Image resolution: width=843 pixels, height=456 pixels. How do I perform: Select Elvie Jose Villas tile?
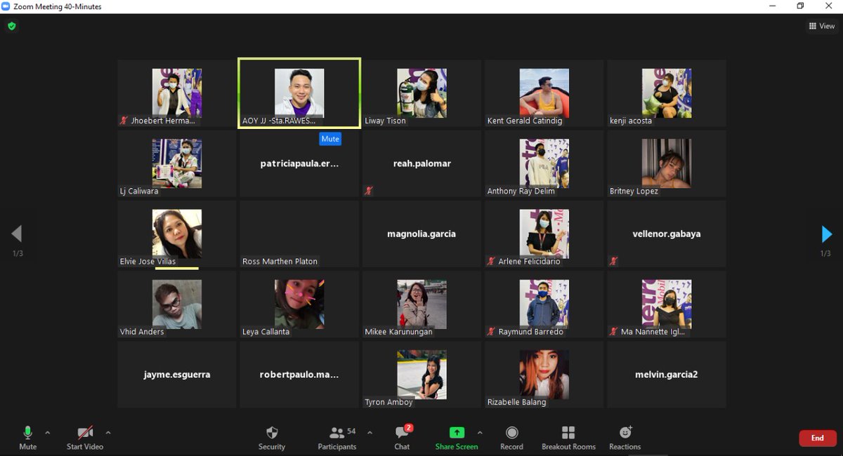(x=177, y=234)
